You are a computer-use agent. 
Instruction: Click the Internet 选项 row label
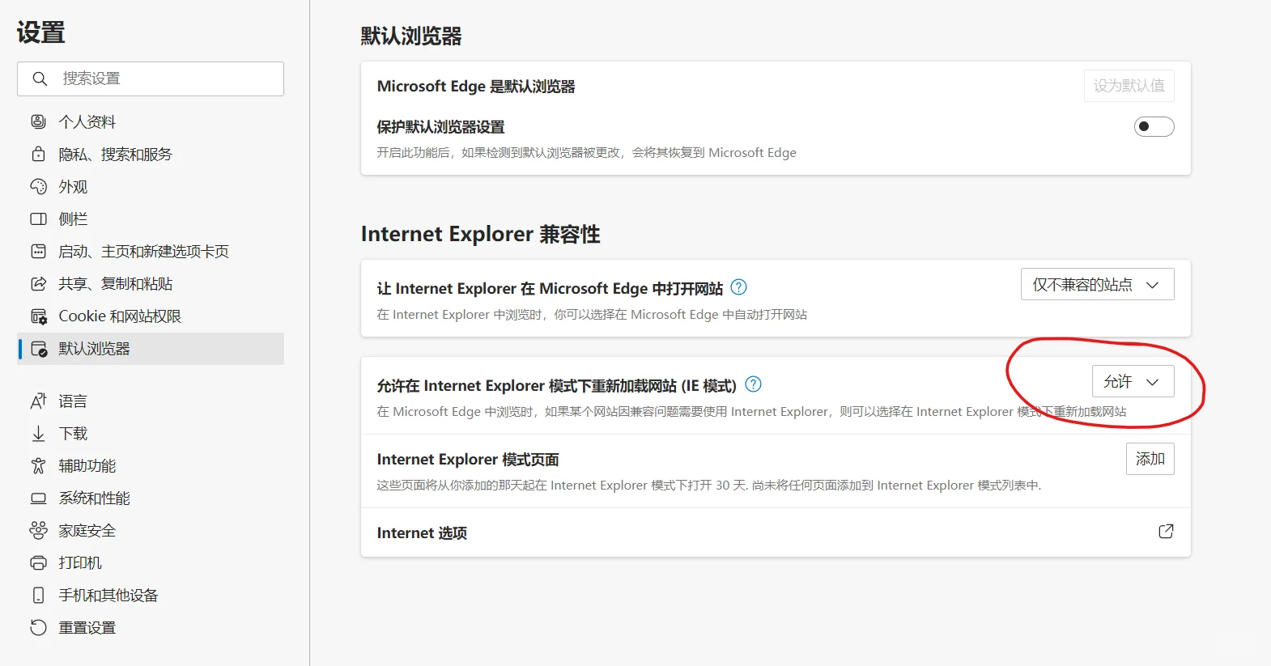pos(422,532)
